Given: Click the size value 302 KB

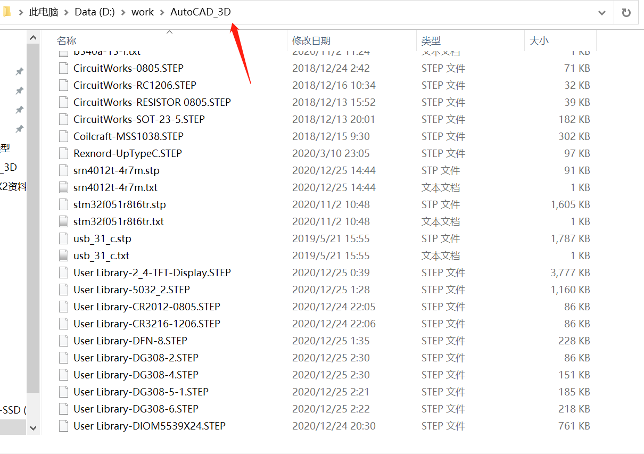Looking at the screenshot, I should pyautogui.click(x=574, y=136).
